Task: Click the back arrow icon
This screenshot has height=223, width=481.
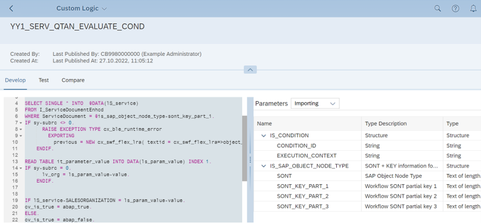Action: (x=11, y=9)
